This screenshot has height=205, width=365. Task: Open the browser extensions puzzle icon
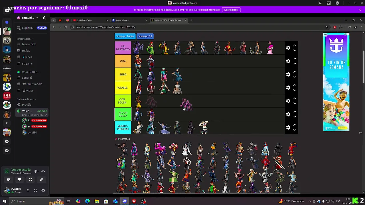(x=341, y=27)
